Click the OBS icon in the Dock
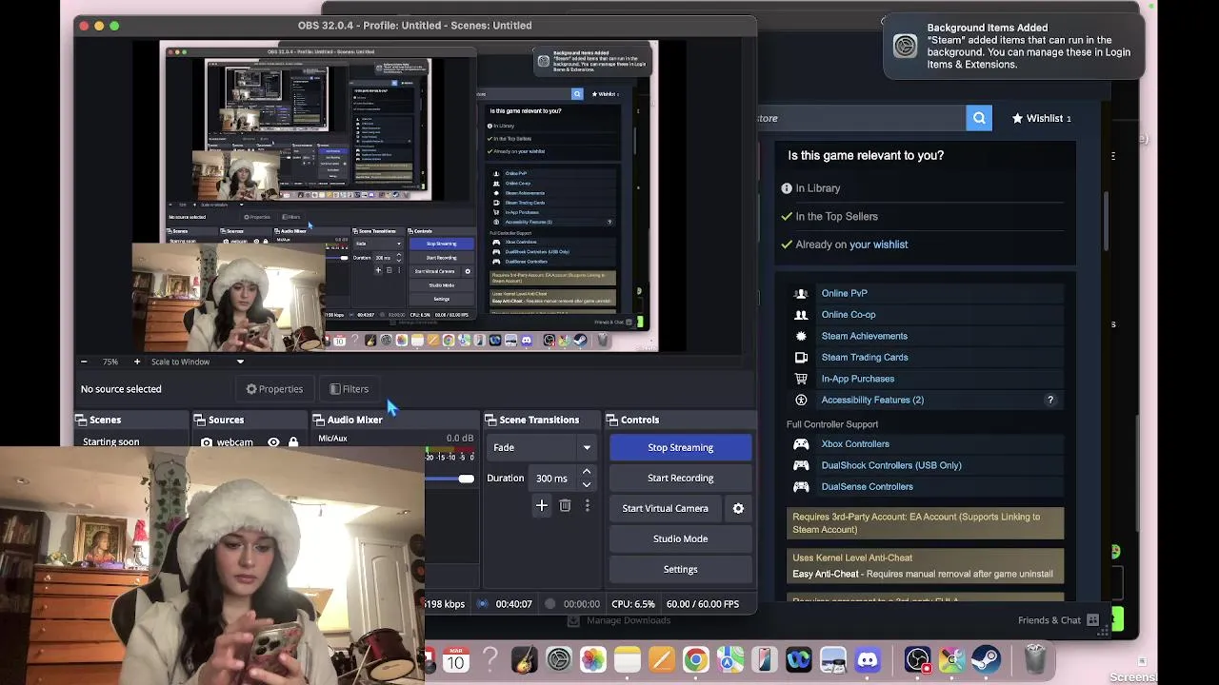 click(x=917, y=659)
